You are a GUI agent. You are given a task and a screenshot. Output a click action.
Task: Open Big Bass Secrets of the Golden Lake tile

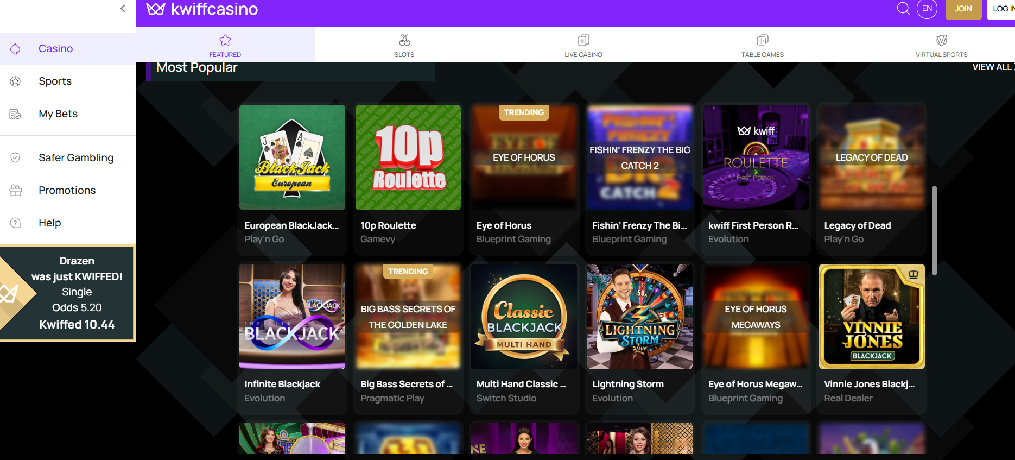coord(408,317)
